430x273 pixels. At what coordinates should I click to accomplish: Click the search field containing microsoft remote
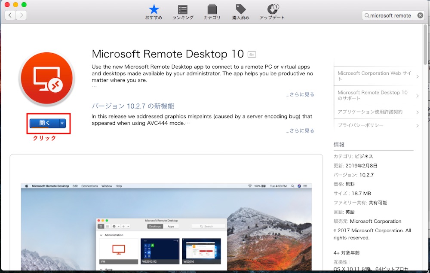(x=393, y=15)
